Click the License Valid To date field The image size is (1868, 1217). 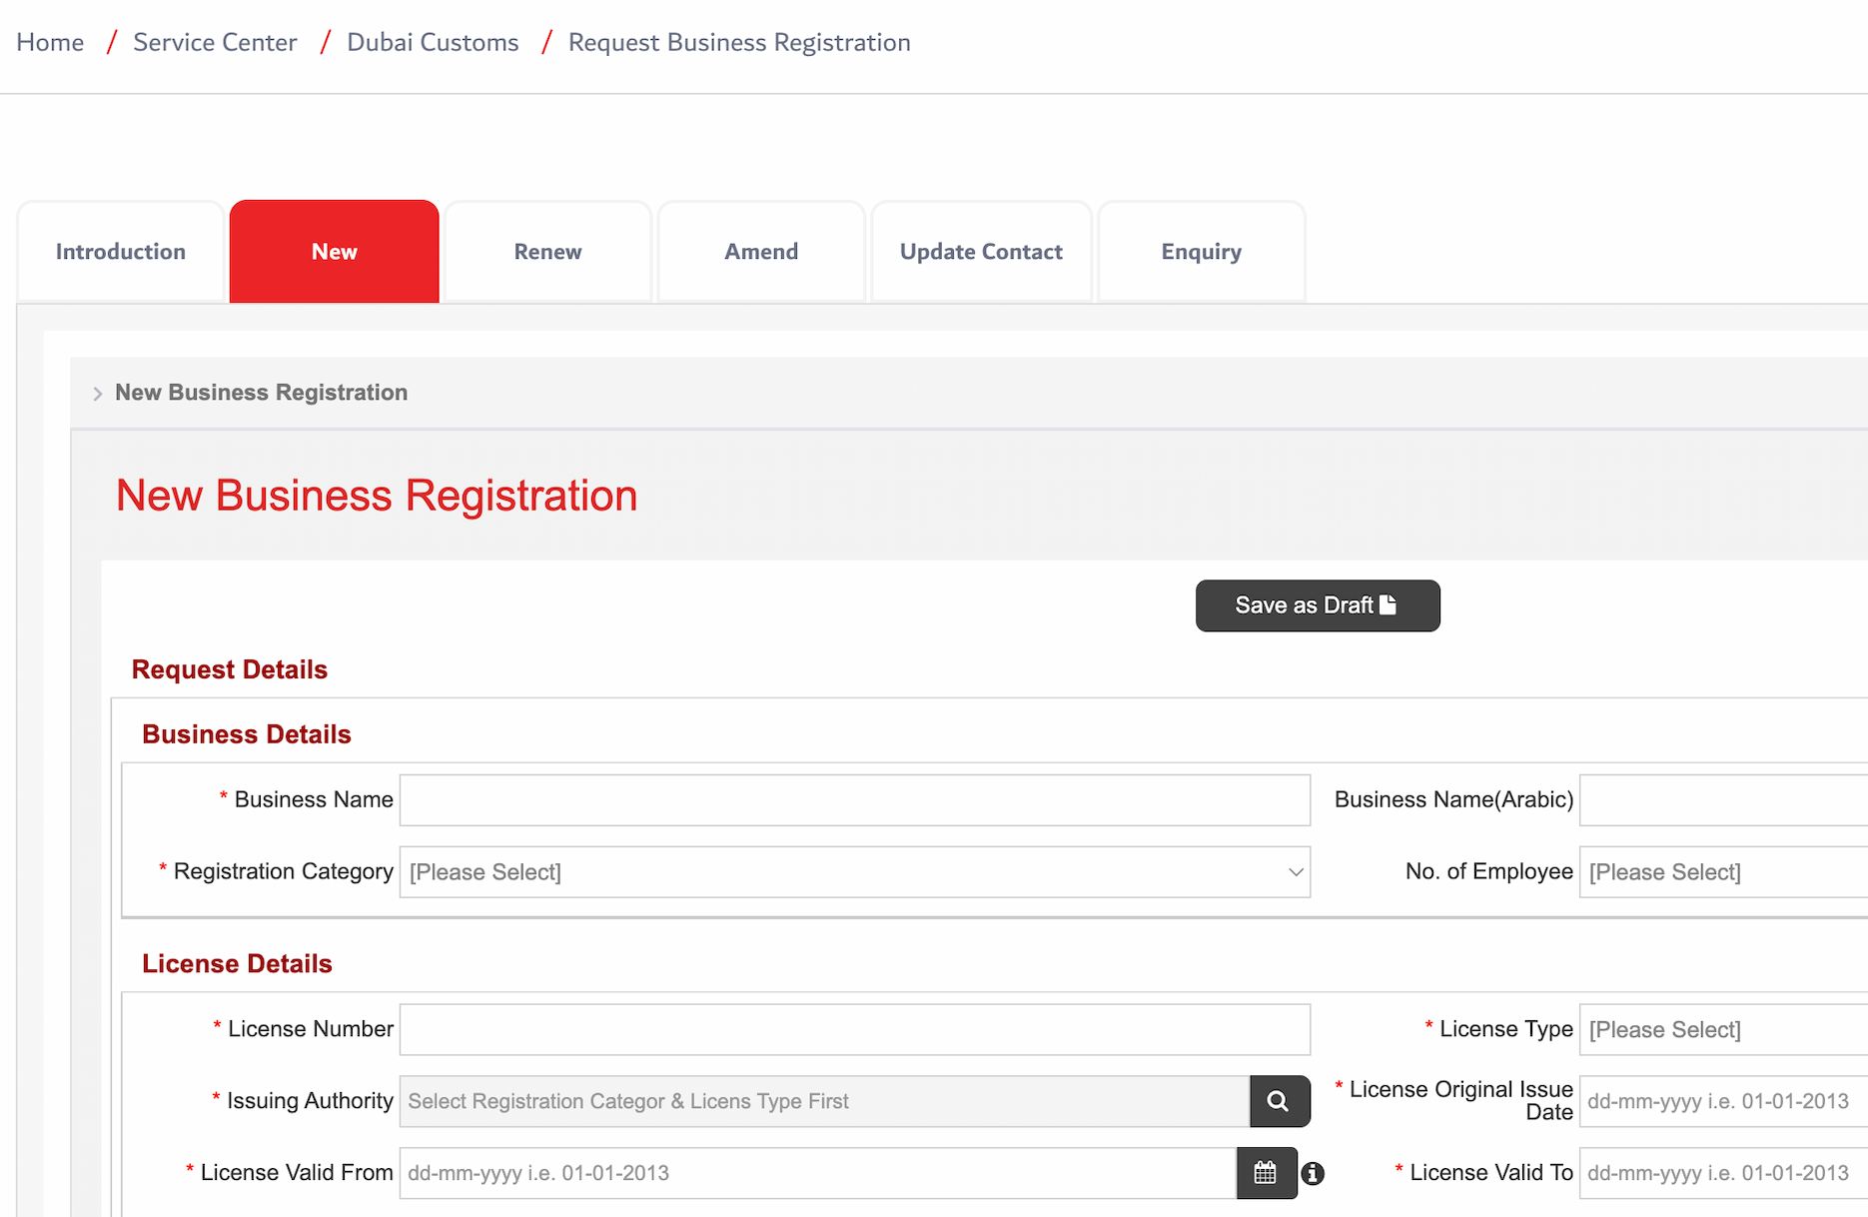(x=1723, y=1173)
